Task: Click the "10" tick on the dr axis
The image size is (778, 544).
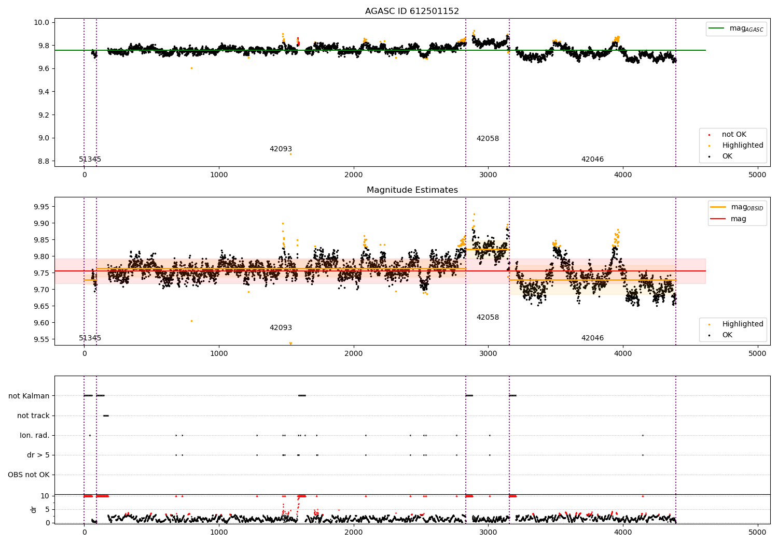Action: [x=46, y=496]
